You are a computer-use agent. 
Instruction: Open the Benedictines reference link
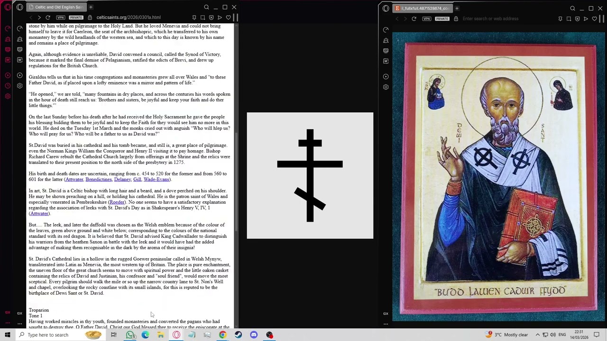click(99, 179)
